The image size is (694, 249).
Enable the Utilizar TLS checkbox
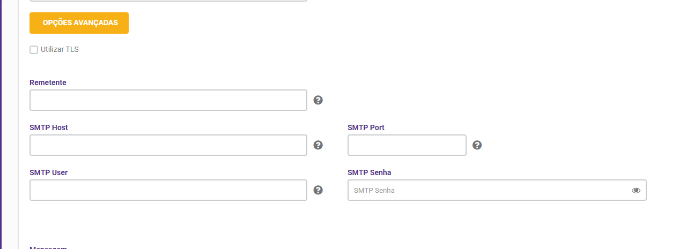point(34,50)
